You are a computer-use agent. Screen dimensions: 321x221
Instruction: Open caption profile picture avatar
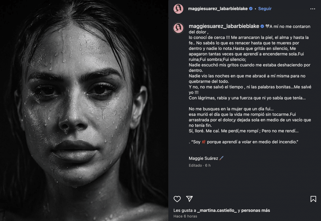click(178, 28)
